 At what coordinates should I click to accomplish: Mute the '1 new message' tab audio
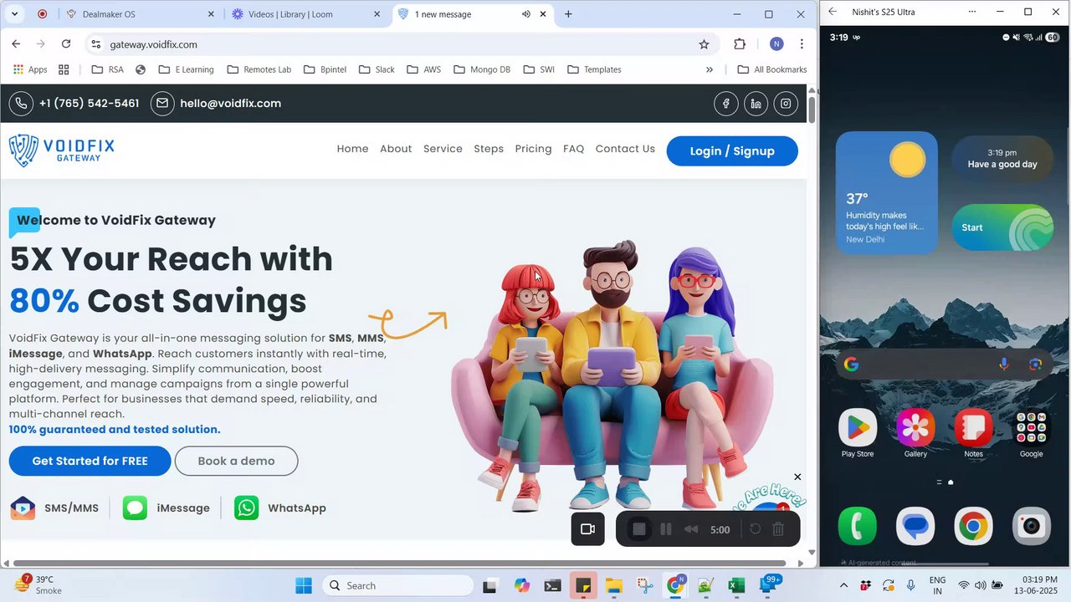tap(526, 14)
